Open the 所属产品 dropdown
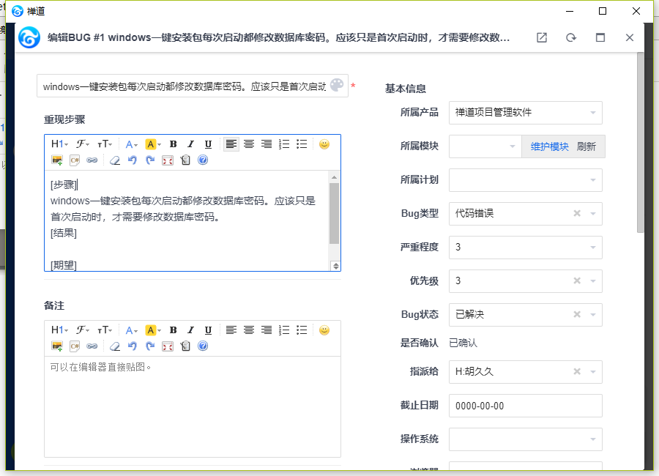The height and width of the screenshot is (476, 659). (x=525, y=113)
